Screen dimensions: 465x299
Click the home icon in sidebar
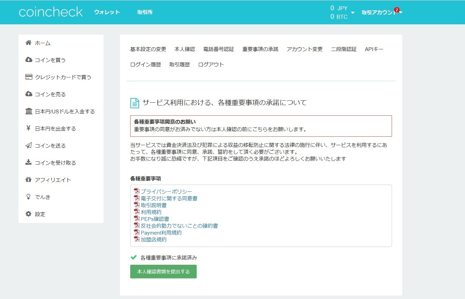(x=28, y=43)
